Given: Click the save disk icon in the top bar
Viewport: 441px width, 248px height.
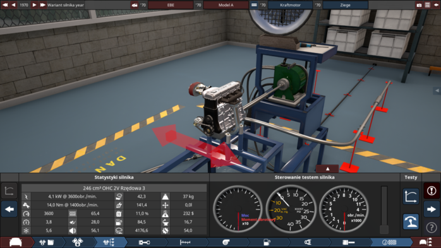Looking at the screenshot, I should pyautogui.click(x=428, y=5).
